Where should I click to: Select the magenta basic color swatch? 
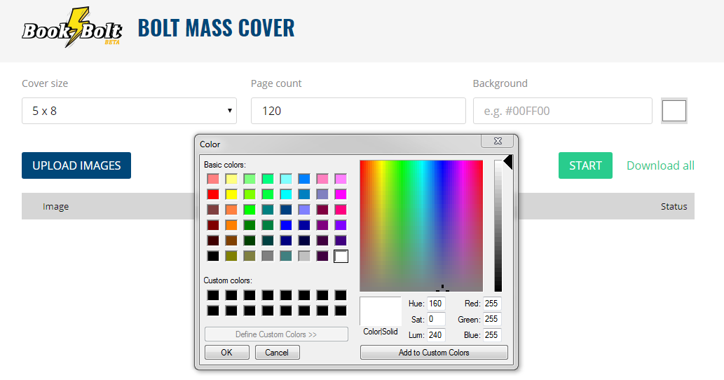341,194
